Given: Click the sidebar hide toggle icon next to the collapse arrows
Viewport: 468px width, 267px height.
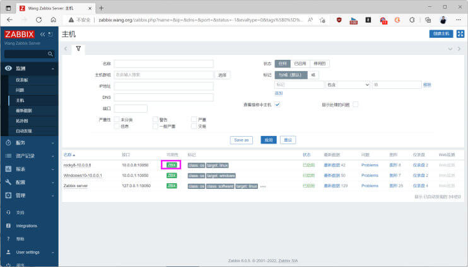Looking at the screenshot, I should [x=50, y=34].
